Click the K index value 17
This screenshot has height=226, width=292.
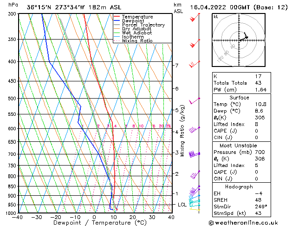(258, 76)
